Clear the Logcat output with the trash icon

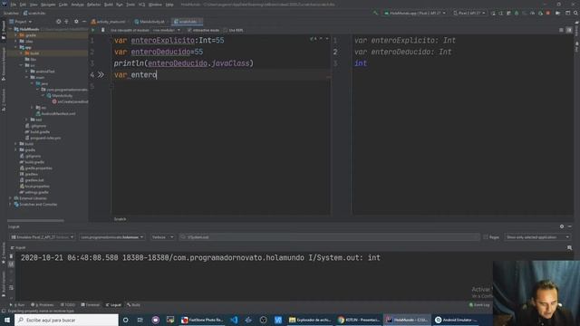(x=11, y=255)
